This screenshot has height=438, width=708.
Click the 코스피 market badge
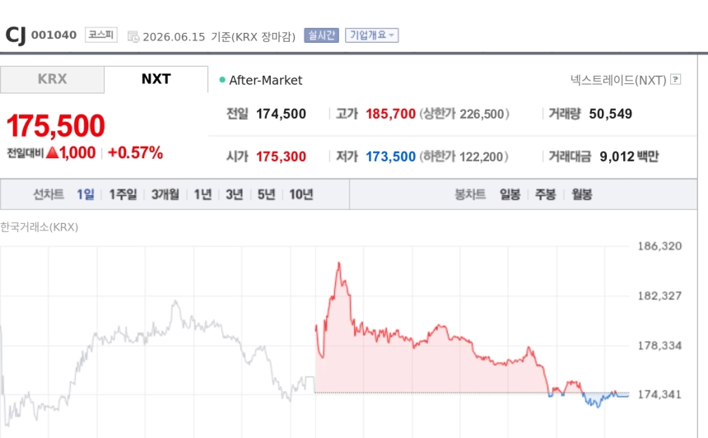101,35
